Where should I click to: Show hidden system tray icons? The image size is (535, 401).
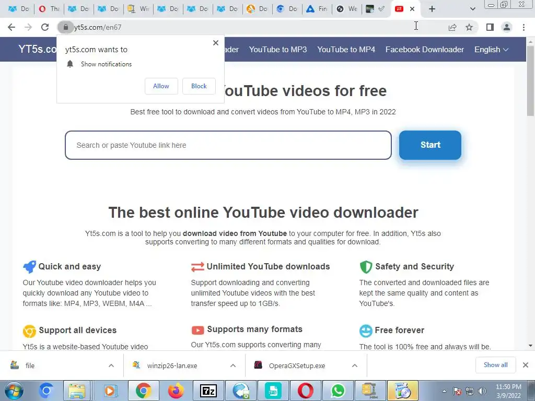click(444, 391)
